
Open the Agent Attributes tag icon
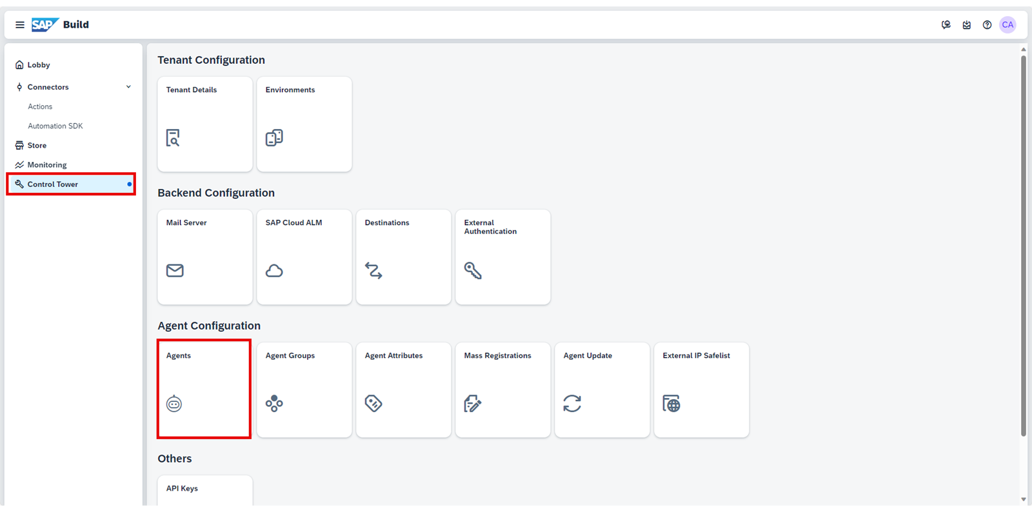tap(373, 404)
